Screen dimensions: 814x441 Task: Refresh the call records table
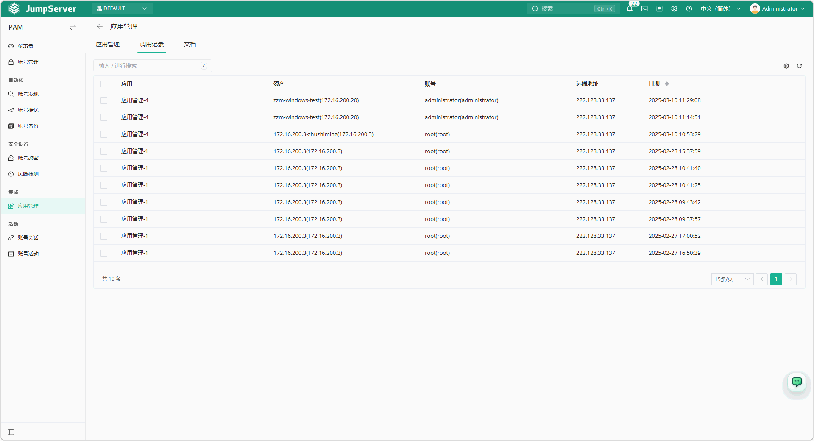799,66
